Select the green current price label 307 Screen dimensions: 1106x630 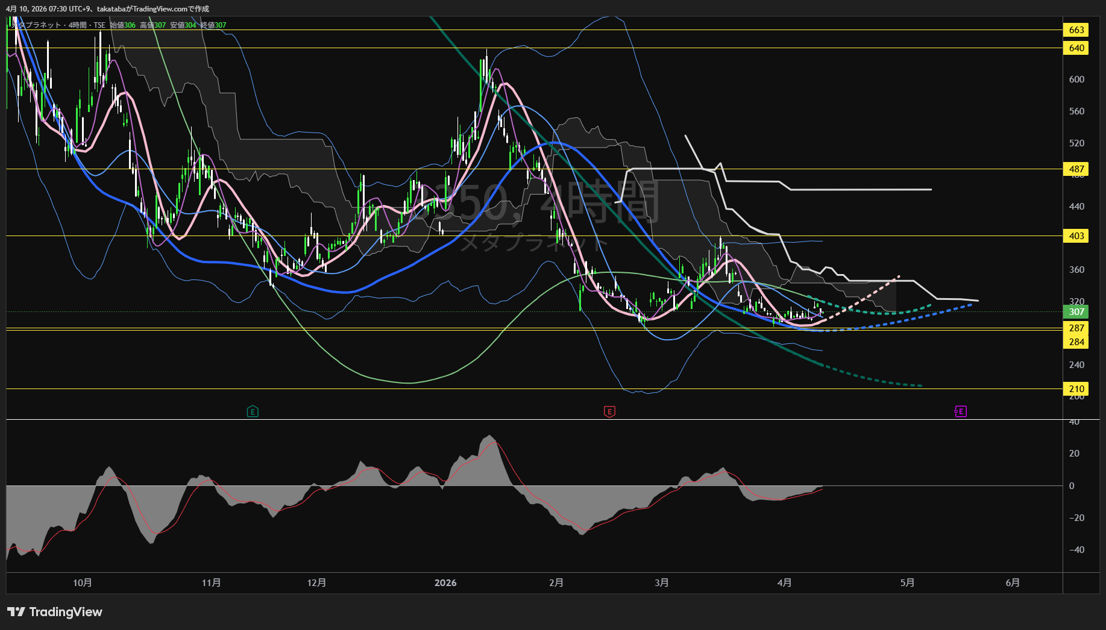(x=1076, y=312)
